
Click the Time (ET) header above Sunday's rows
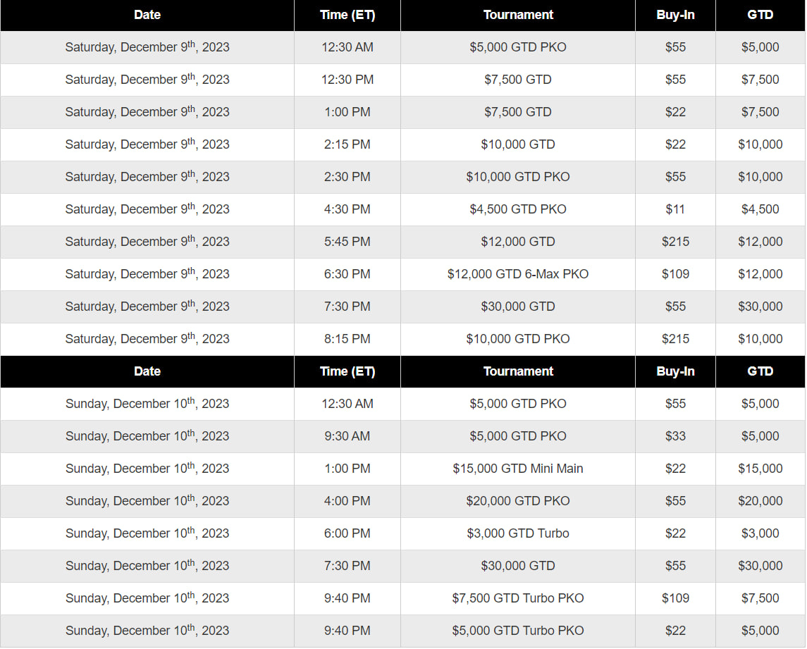click(x=347, y=371)
